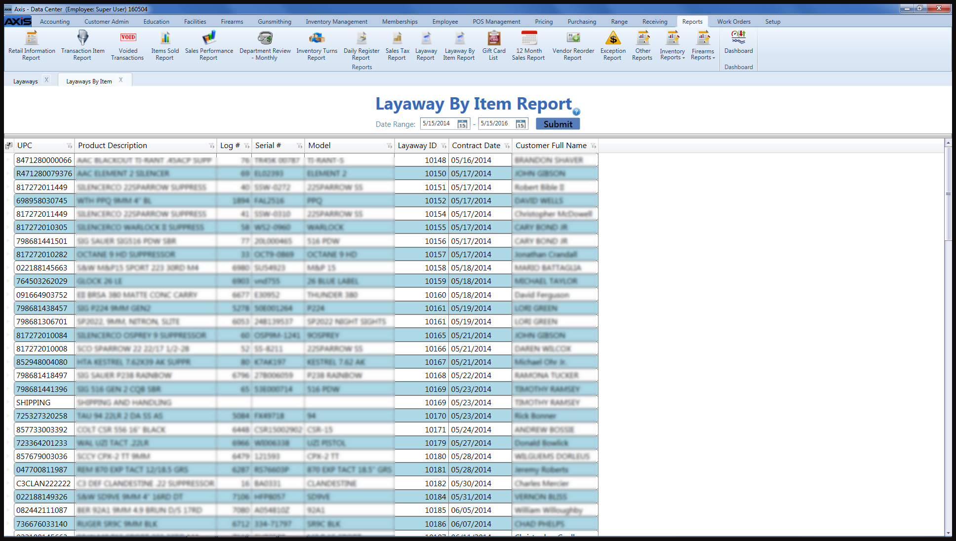This screenshot has height=541, width=956.
Task: Close the Layaways tab
Action: (46, 79)
